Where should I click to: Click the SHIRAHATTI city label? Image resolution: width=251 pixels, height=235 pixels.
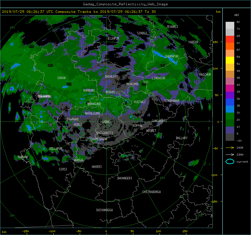pyautogui.click(x=105, y=133)
